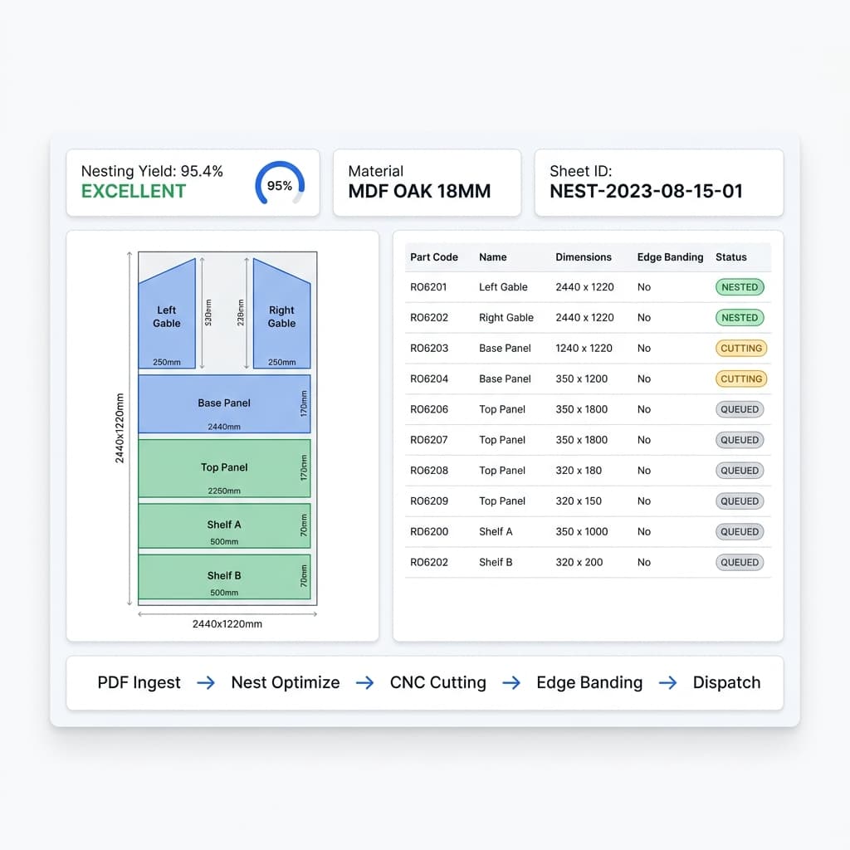Image resolution: width=850 pixels, height=850 pixels.
Task: Sort table by Part Code column header
Action: click(433, 257)
